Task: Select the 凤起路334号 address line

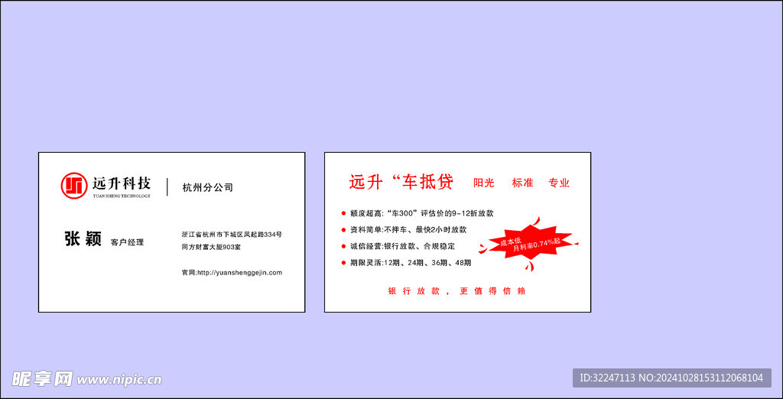Action: pos(232,234)
